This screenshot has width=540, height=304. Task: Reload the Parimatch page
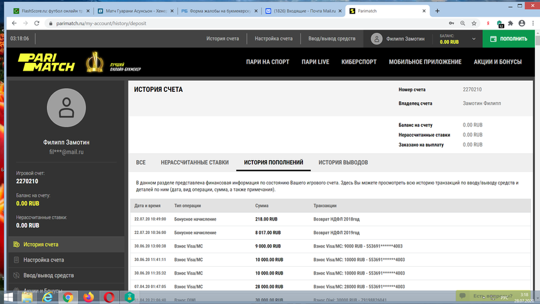[37, 23]
